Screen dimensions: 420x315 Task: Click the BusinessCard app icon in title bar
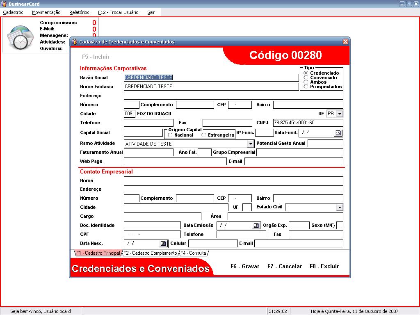pyautogui.click(x=4, y=4)
